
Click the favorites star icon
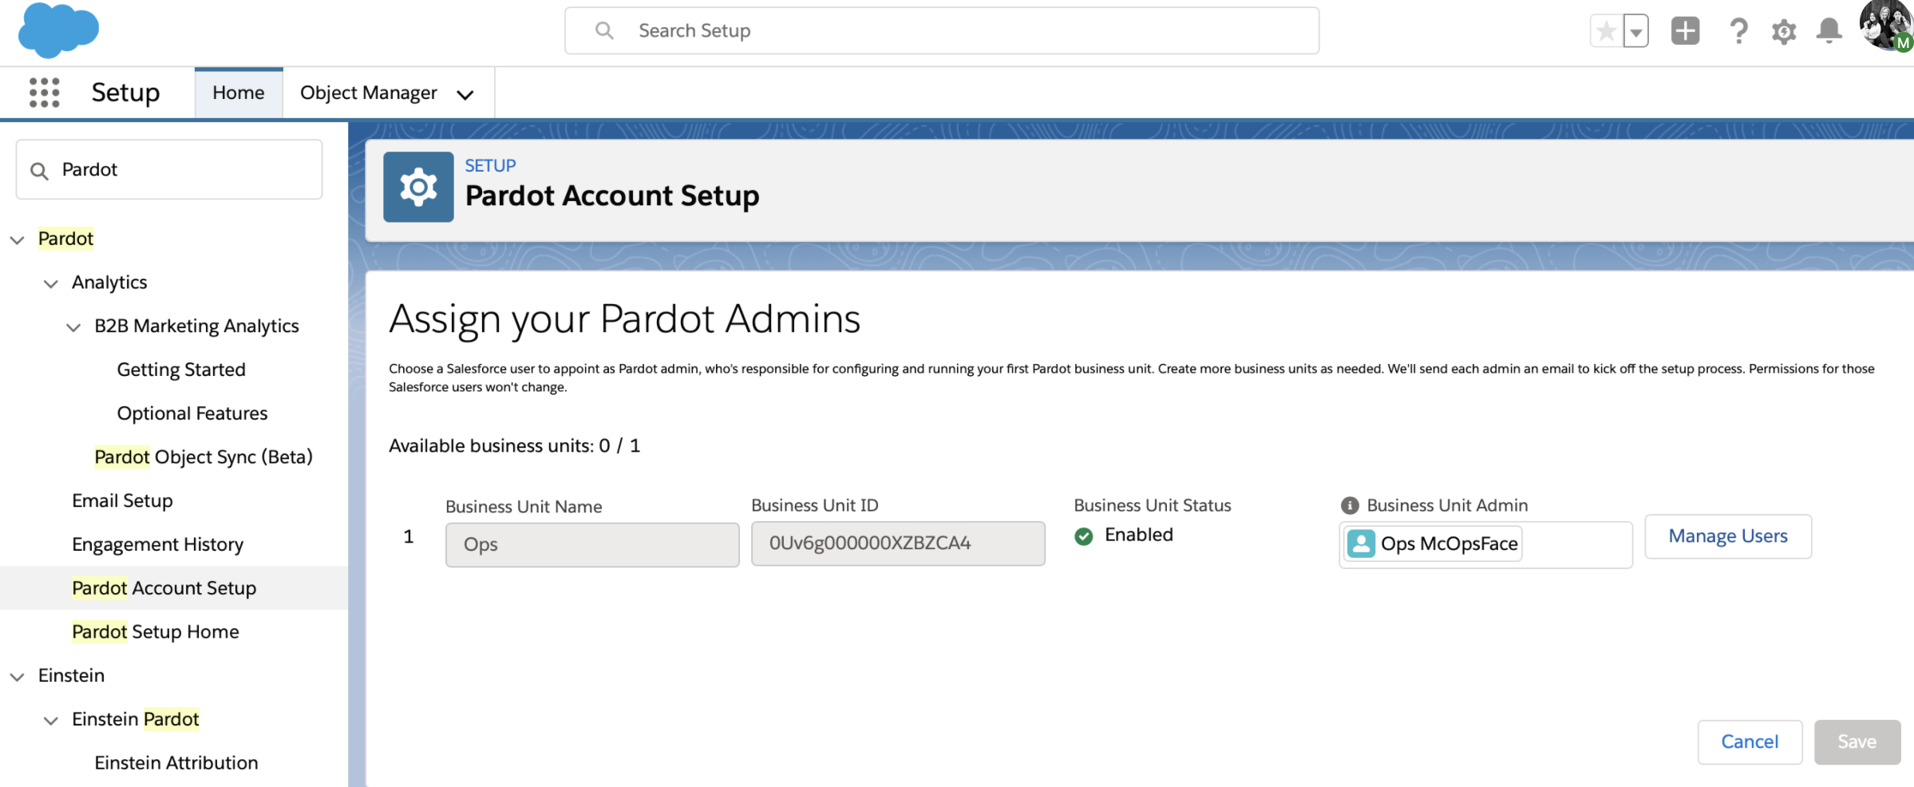(x=1606, y=32)
